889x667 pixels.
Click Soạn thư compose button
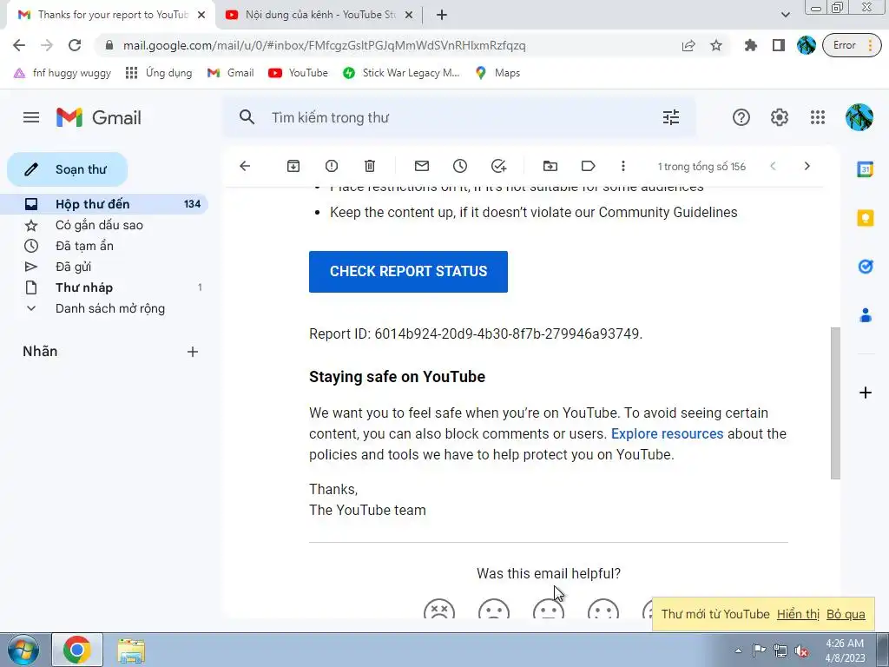(68, 169)
